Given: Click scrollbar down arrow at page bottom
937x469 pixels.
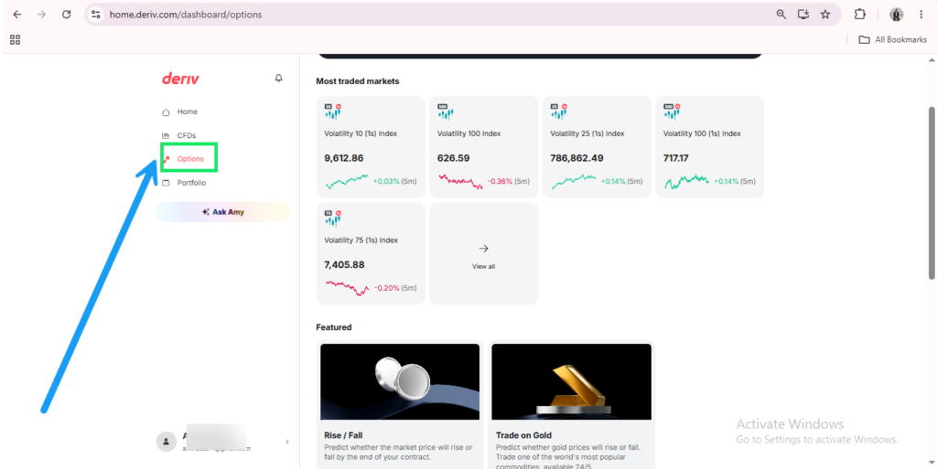Looking at the screenshot, I should click(931, 463).
